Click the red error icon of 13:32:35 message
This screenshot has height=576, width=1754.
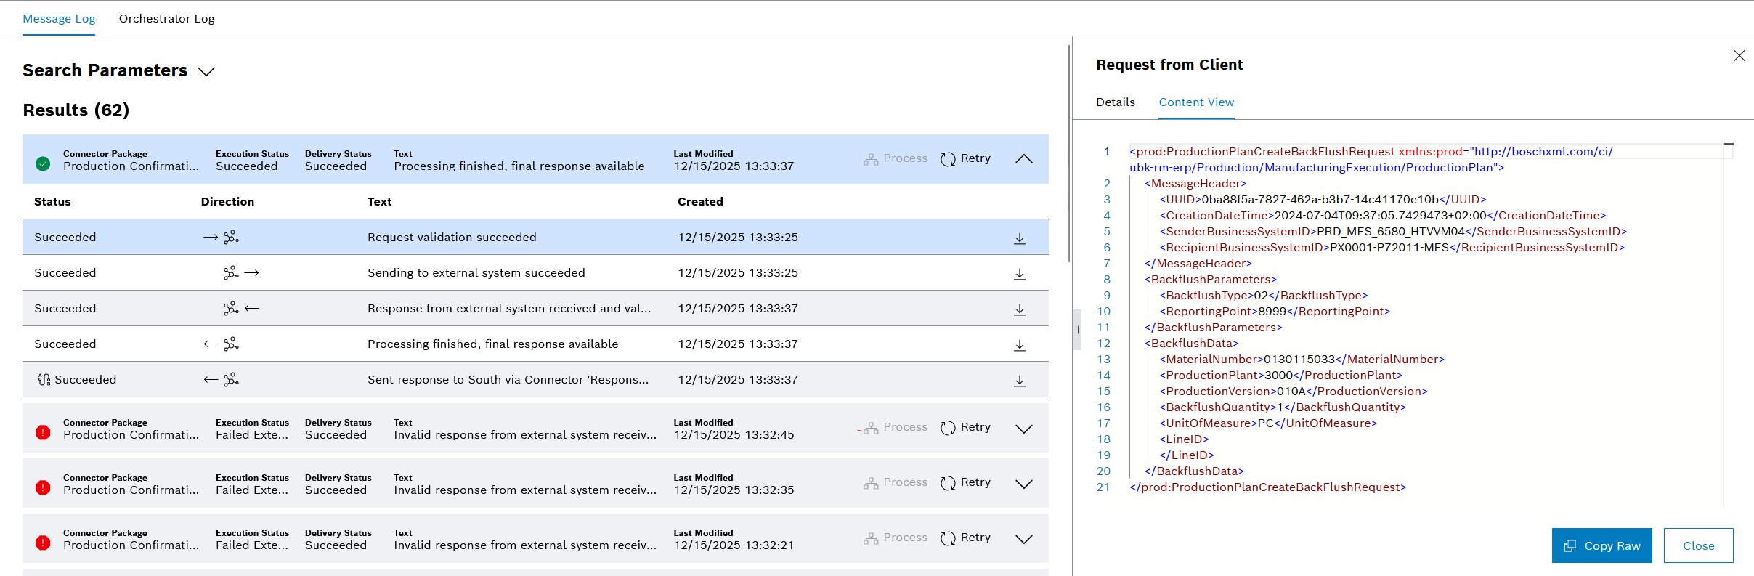(x=43, y=487)
